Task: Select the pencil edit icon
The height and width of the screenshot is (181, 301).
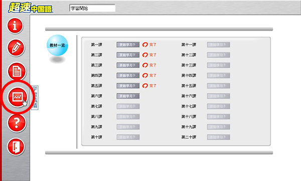Action: tap(16, 48)
